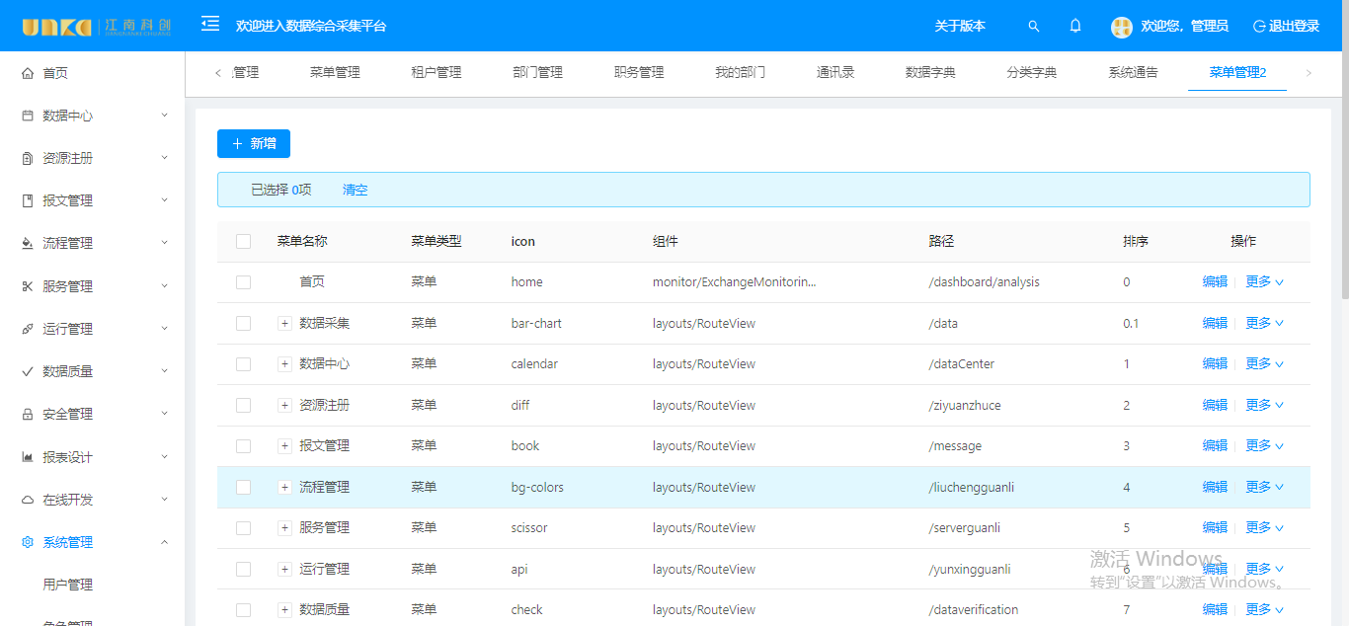Click the user avatar icon in header
Image resolution: width=1349 pixels, height=626 pixels.
click(1121, 27)
